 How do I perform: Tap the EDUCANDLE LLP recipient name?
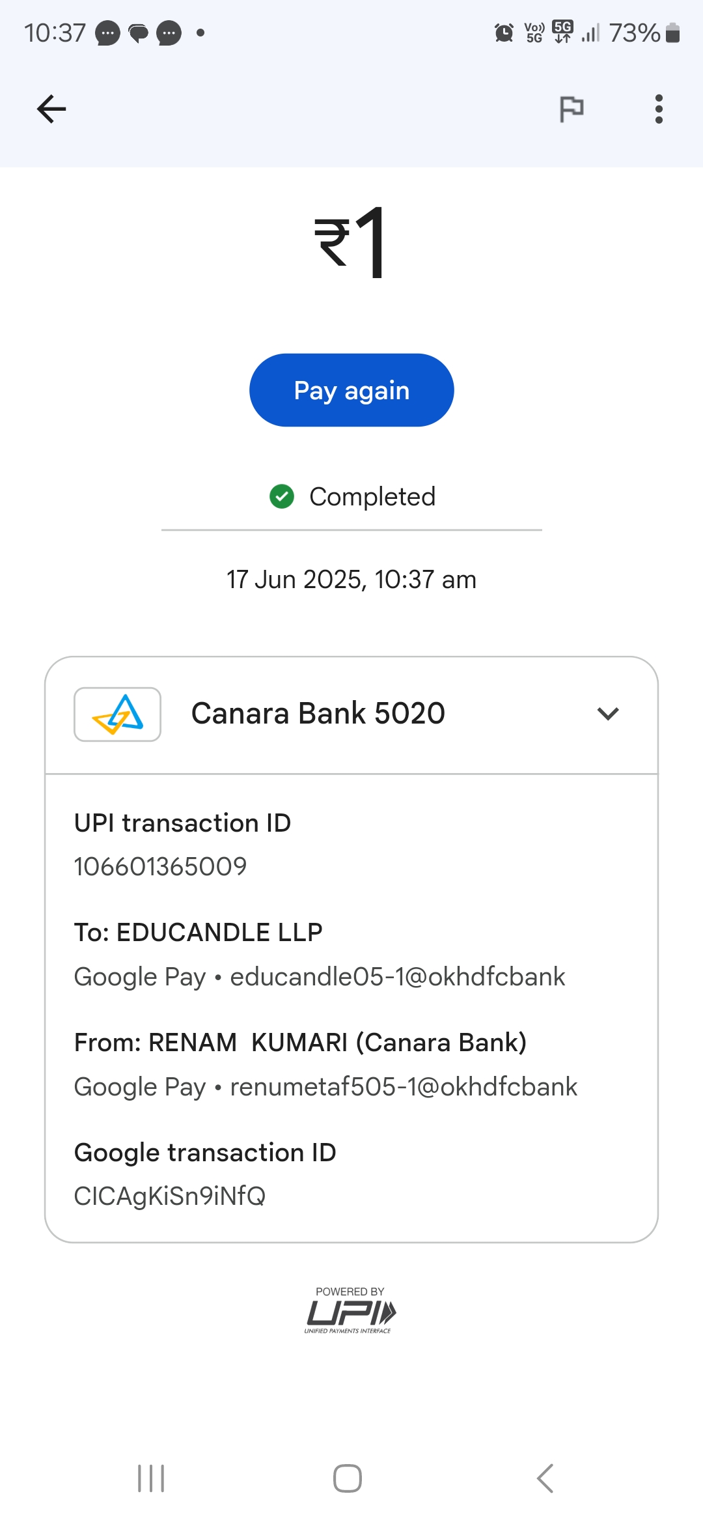pyautogui.click(x=219, y=933)
